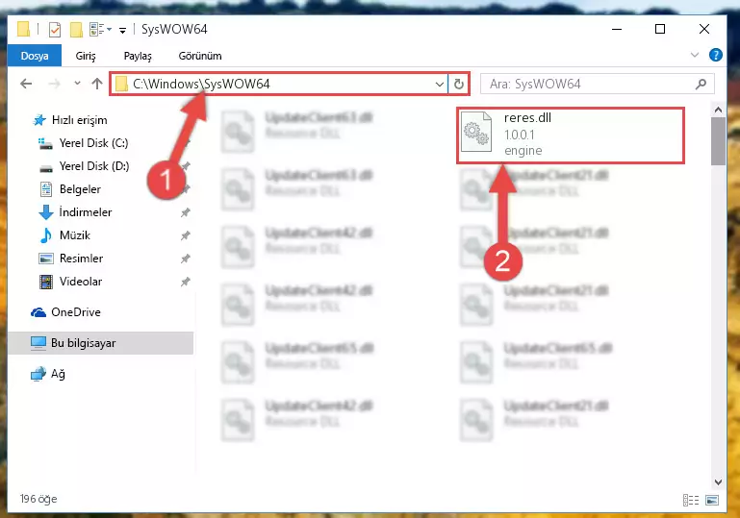Expand the ribbon with the chevron
Image resolution: width=740 pixels, height=518 pixels.
click(695, 55)
